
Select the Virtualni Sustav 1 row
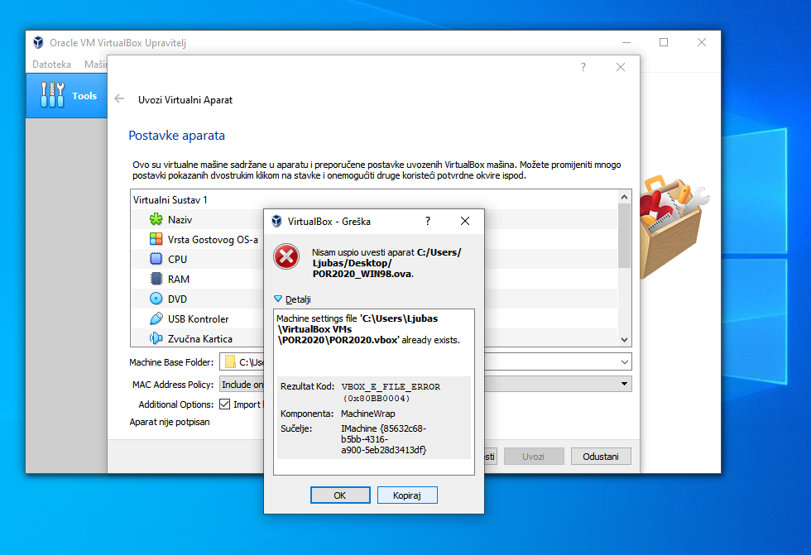(x=374, y=199)
